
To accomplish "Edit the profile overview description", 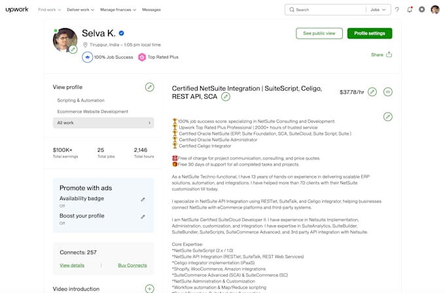I will click(x=387, y=116).
